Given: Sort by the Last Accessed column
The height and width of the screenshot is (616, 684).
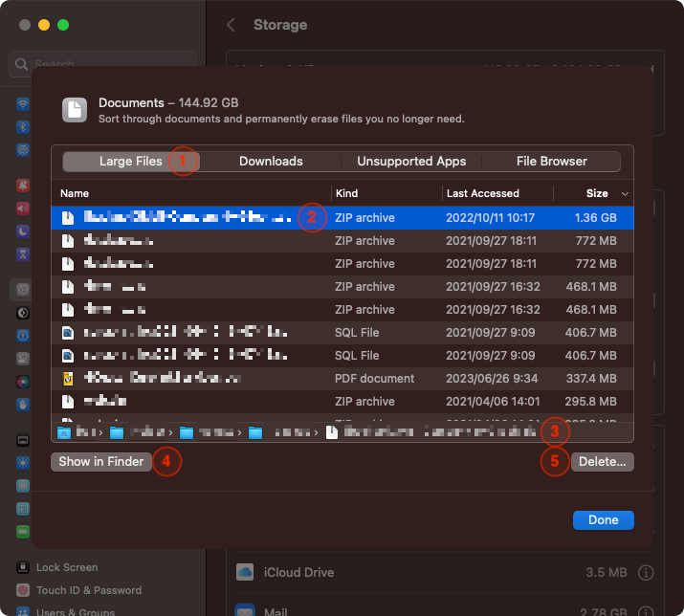Looking at the screenshot, I should coord(482,193).
